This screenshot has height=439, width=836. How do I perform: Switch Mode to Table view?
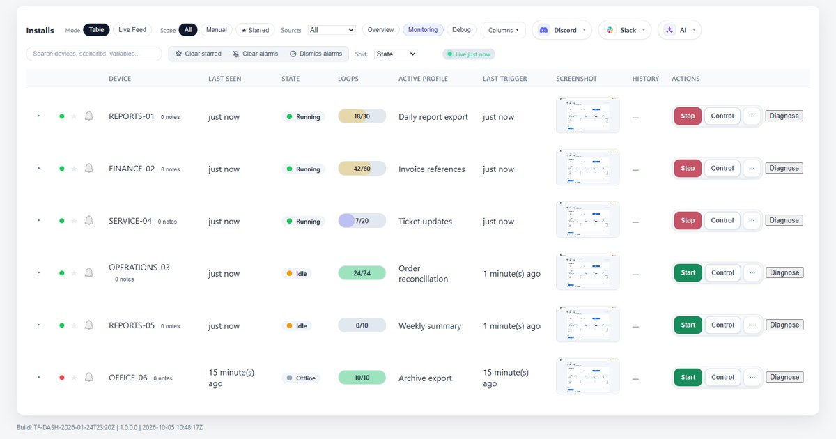click(x=97, y=30)
